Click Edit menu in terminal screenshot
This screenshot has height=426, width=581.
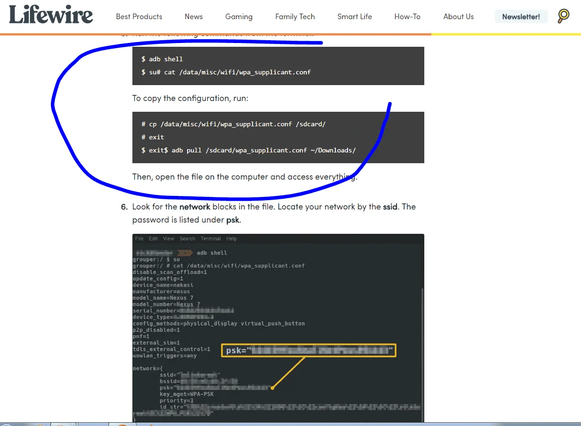coord(153,238)
